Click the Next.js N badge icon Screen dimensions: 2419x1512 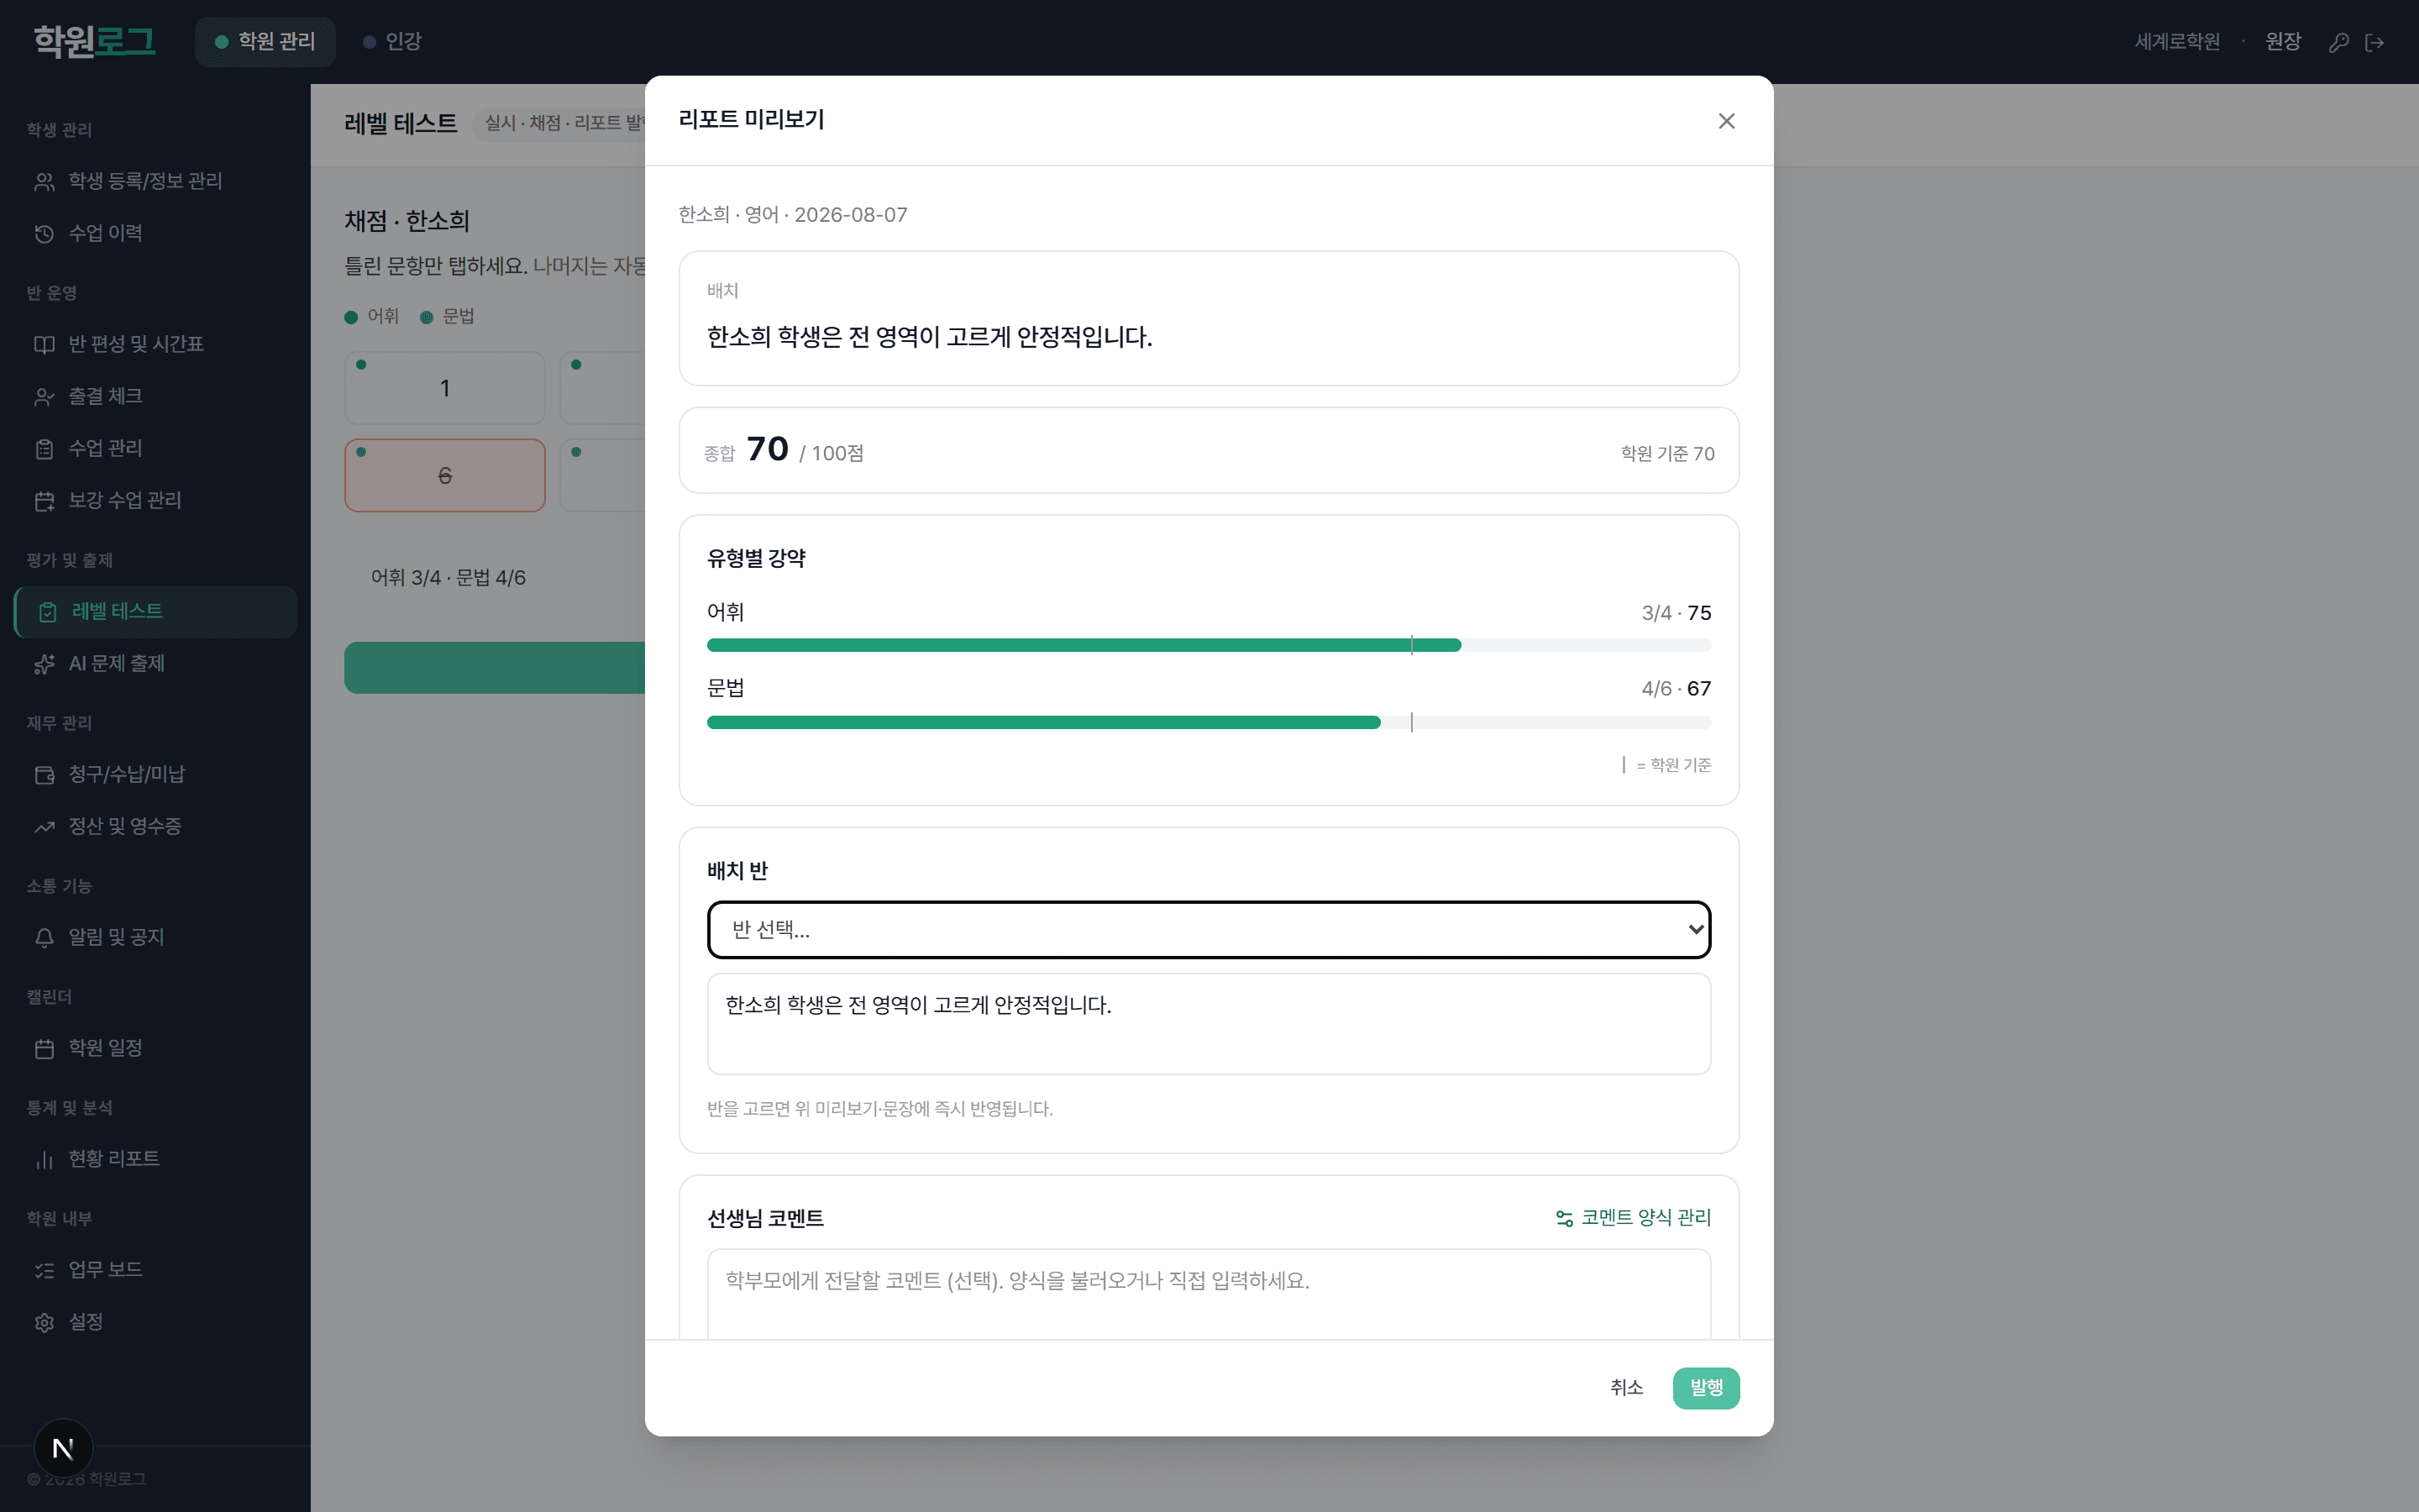(x=63, y=1448)
